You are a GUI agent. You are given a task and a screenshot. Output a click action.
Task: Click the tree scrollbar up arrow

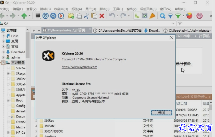coord(28,30)
